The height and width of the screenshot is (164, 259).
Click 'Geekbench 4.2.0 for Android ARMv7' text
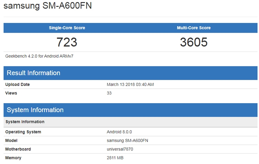39,56
